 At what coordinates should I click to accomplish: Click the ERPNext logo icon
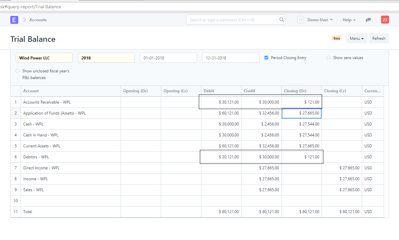(14, 20)
